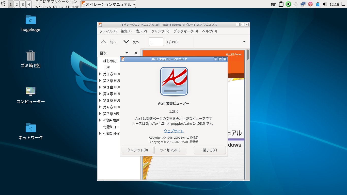Expand the 第5章 outline entry
The width and height of the screenshot is (347, 195).
click(x=100, y=101)
